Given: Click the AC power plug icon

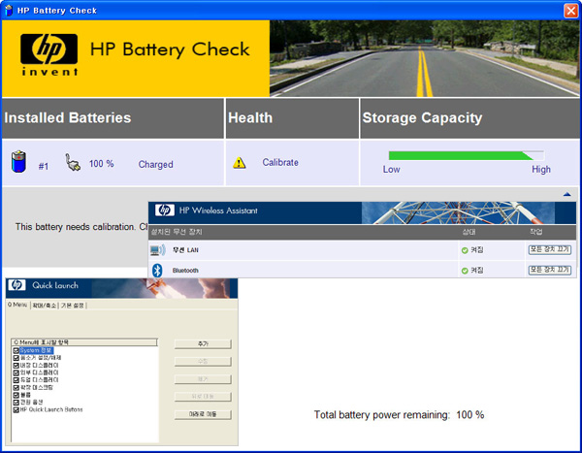Looking at the screenshot, I should pyautogui.click(x=73, y=163).
